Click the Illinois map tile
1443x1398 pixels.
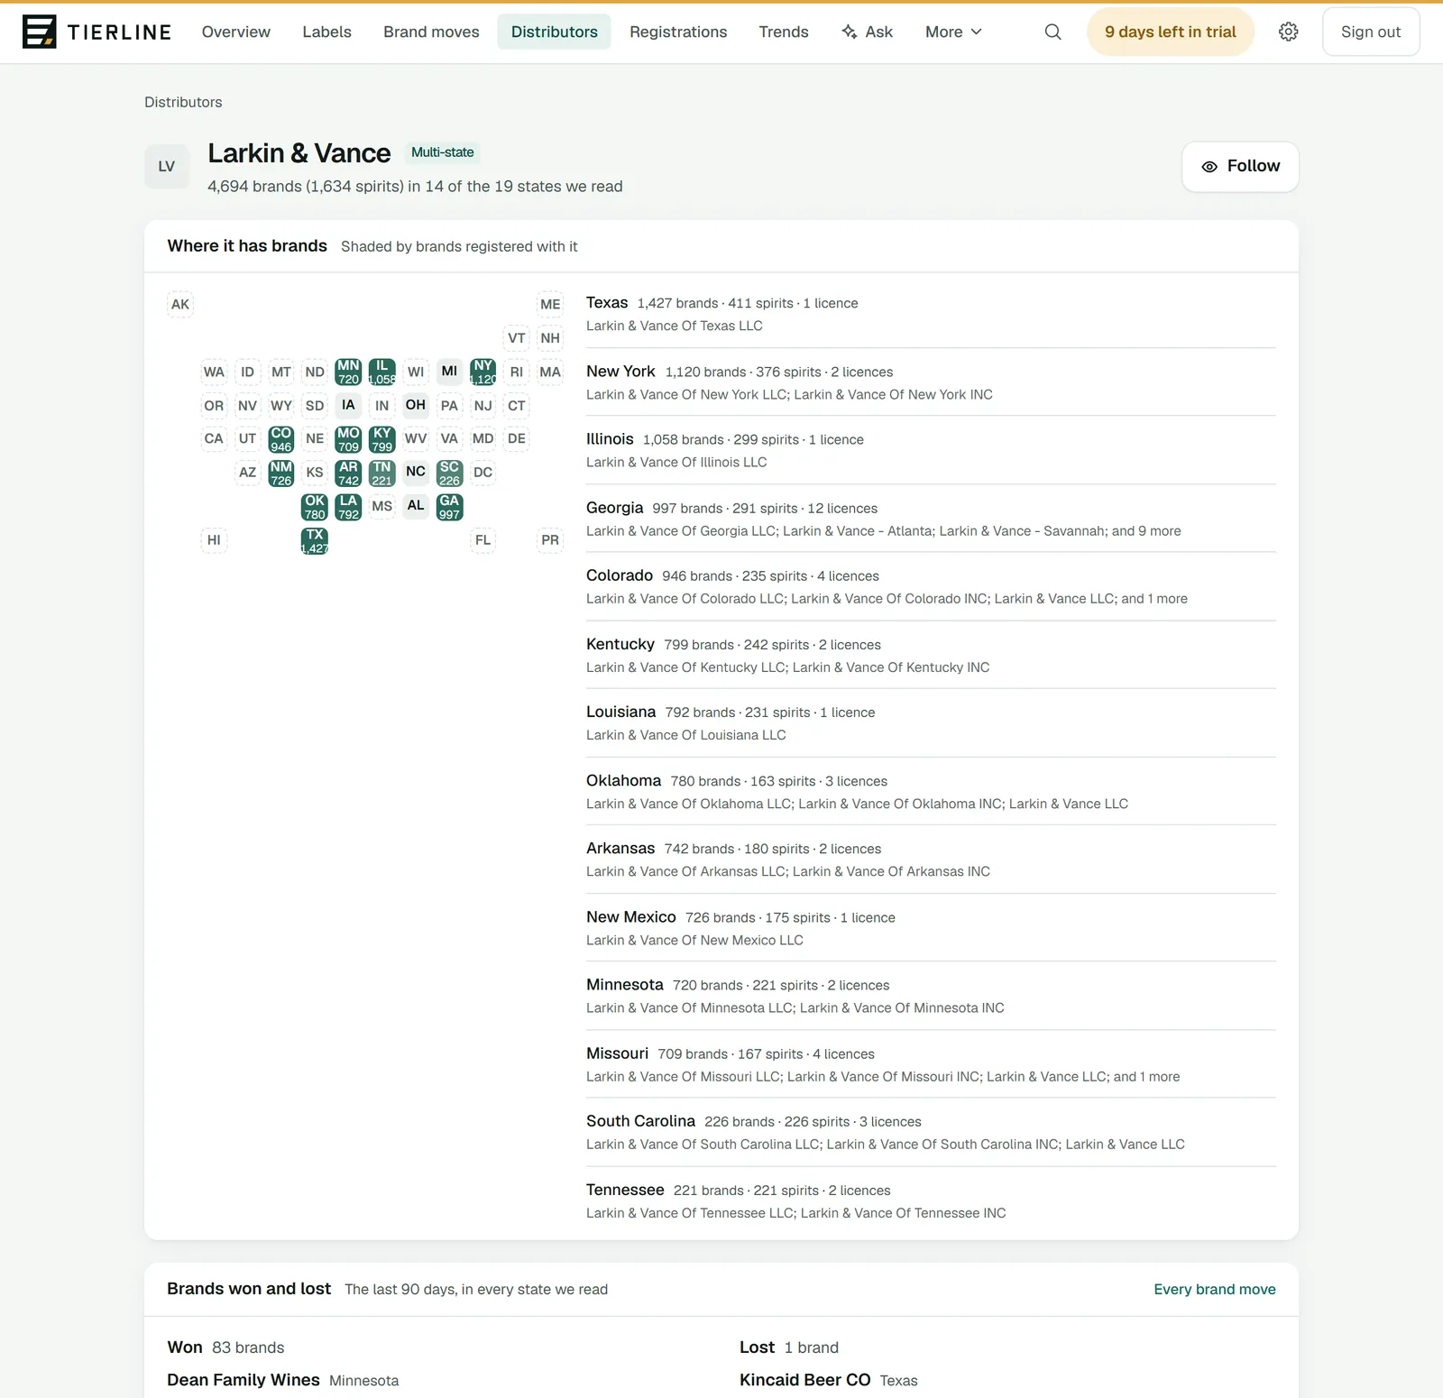point(382,372)
